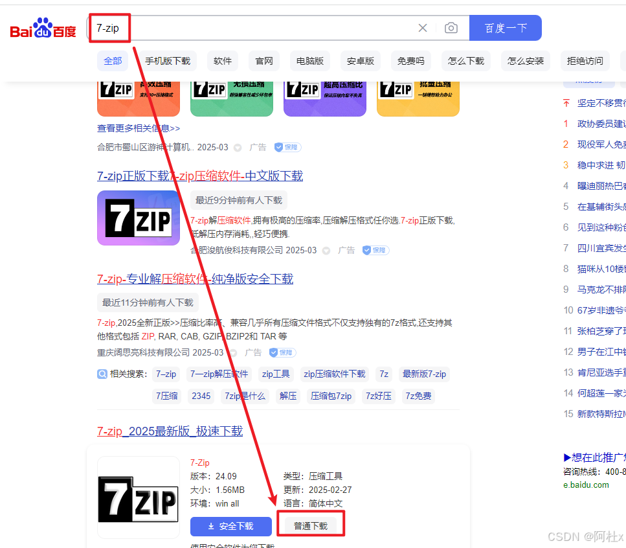626x548 pixels.
Task: Open the green 7ZIP 无损压缩 thumbnail
Action: 232,98
